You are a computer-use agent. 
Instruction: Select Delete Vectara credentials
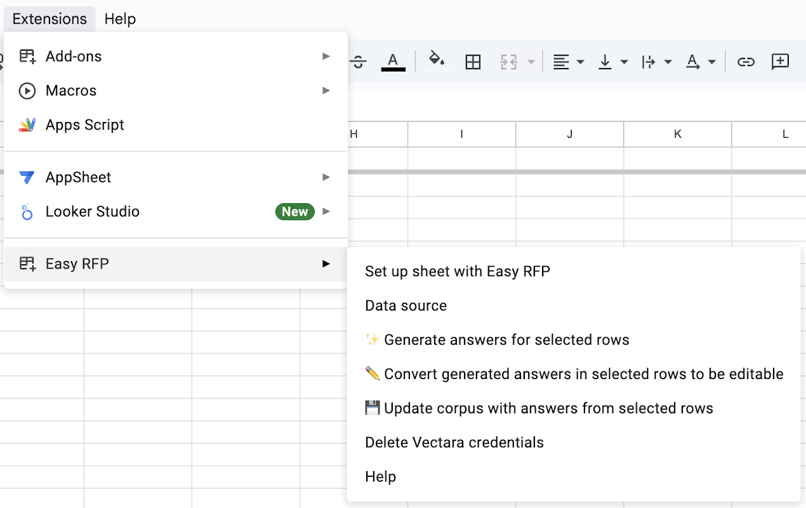tap(574, 443)
